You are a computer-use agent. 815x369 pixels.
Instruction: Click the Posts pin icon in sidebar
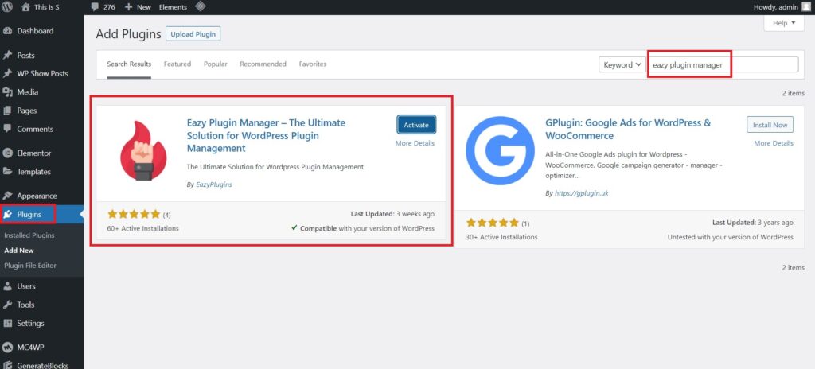point(7,55)
